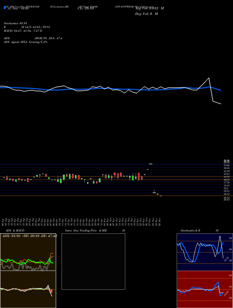Click inside the empty Intra Day Trading chart box

[93, 261]
